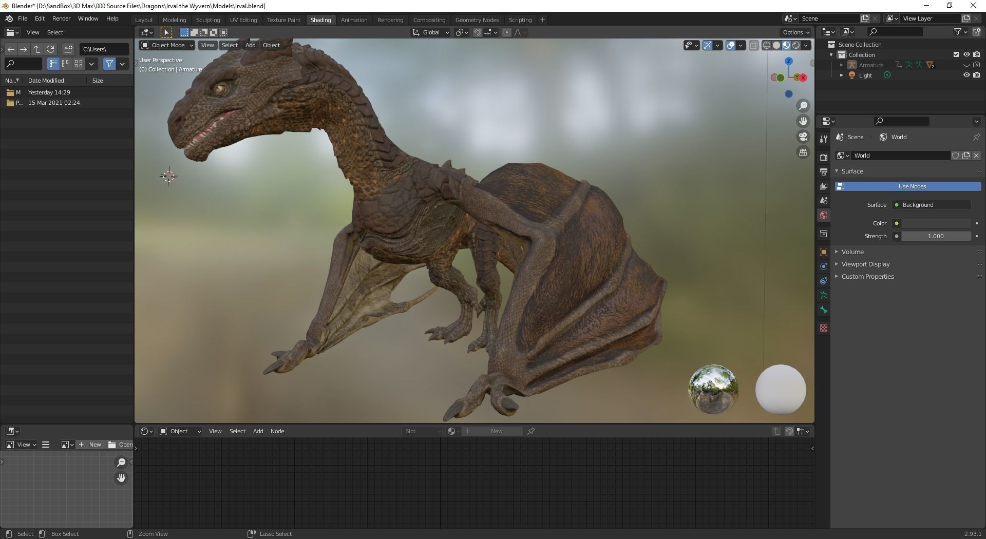
Task: Open the Object Mode dropdown
Action: coord(167,45)
